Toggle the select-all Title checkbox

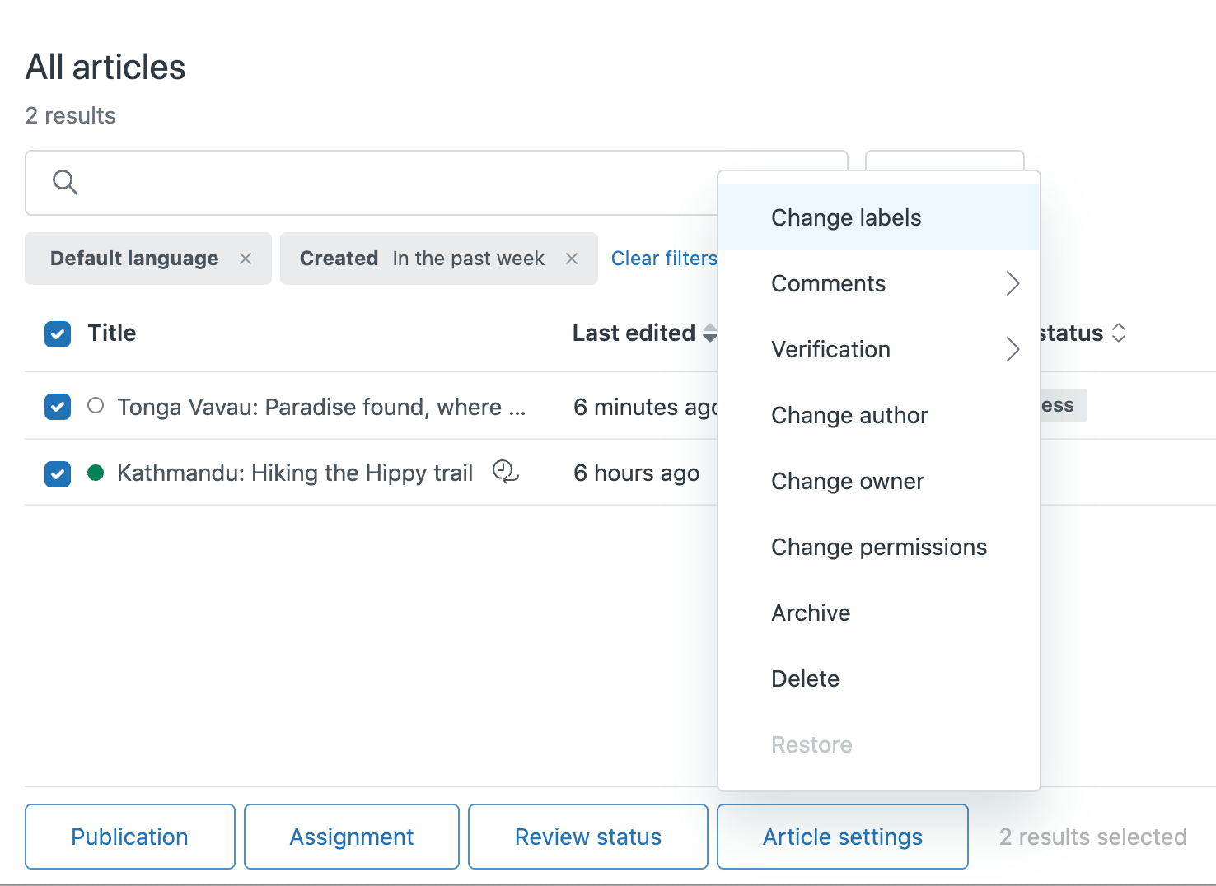(58, 333)
